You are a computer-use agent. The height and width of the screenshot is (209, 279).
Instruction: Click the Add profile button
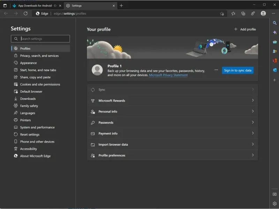coord(245,29)
